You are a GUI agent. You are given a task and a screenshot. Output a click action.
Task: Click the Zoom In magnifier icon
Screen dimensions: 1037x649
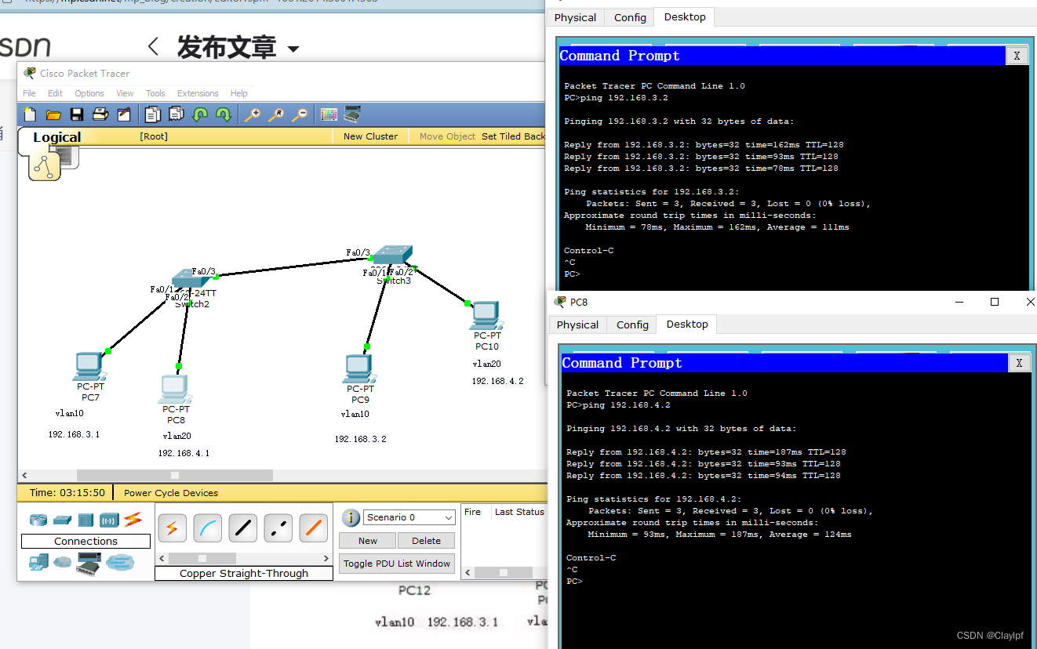pos(253,114)
